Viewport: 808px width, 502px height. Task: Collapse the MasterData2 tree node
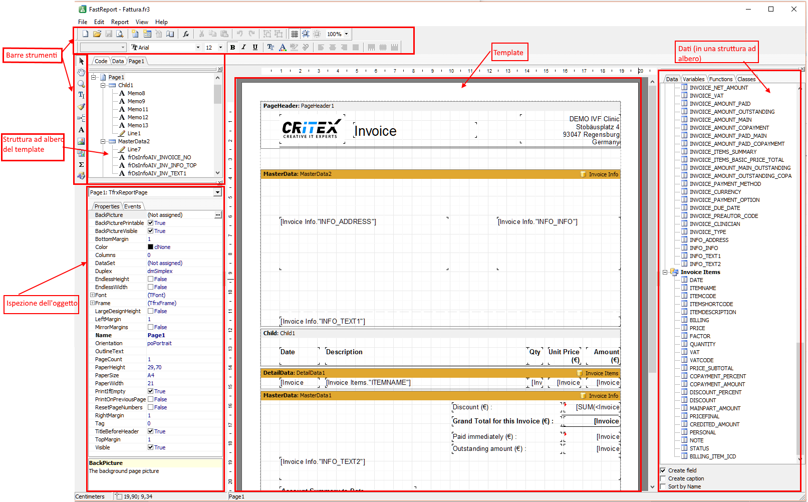click(103, 141)
